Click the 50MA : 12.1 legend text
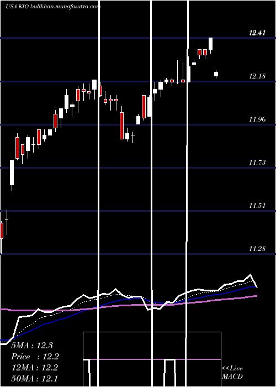Image resolution: width=276 pixels, height=387 pixels. pyautogui.click(x=35, y=378)
